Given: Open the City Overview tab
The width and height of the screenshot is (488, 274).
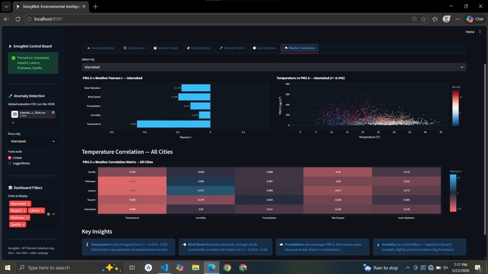Looking at the screenshot, I should (134, 48).
